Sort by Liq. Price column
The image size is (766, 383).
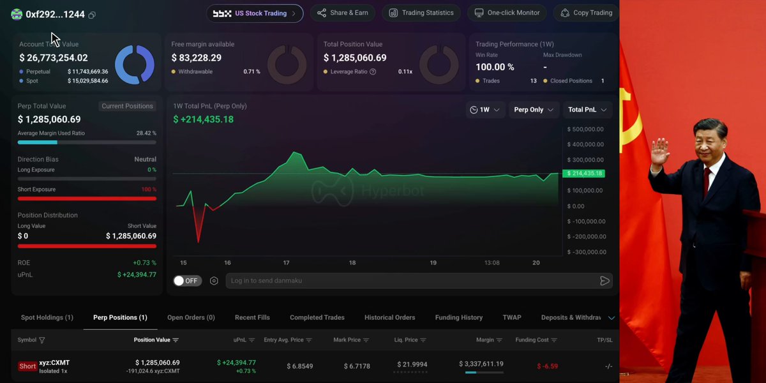point(423,340)
